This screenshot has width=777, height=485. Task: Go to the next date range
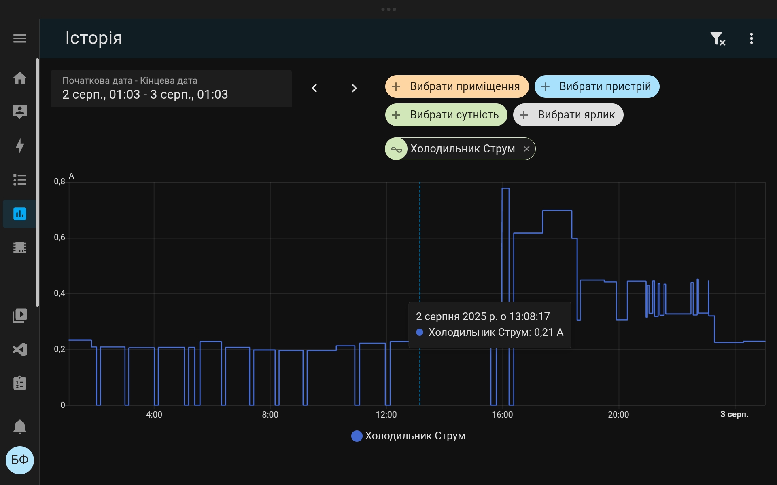click(x=354, y=88)
